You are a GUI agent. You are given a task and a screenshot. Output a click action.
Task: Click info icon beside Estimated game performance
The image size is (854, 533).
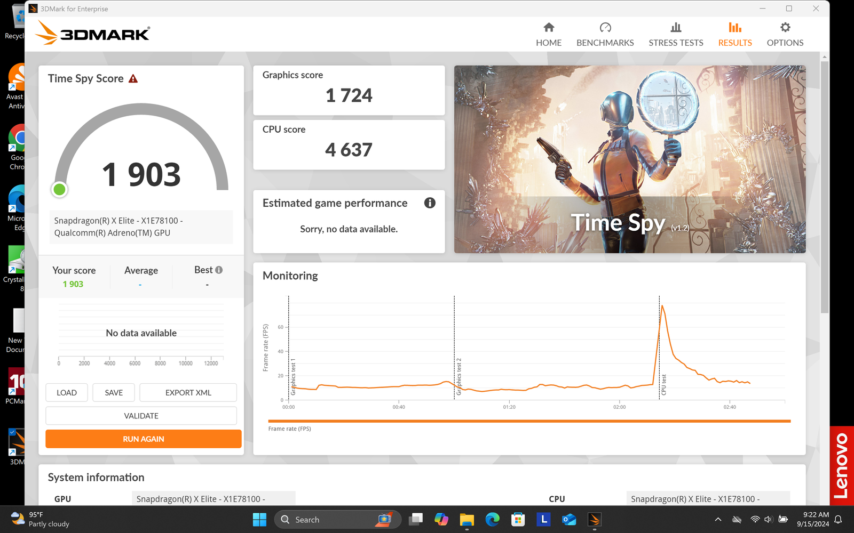click(430, 203)
